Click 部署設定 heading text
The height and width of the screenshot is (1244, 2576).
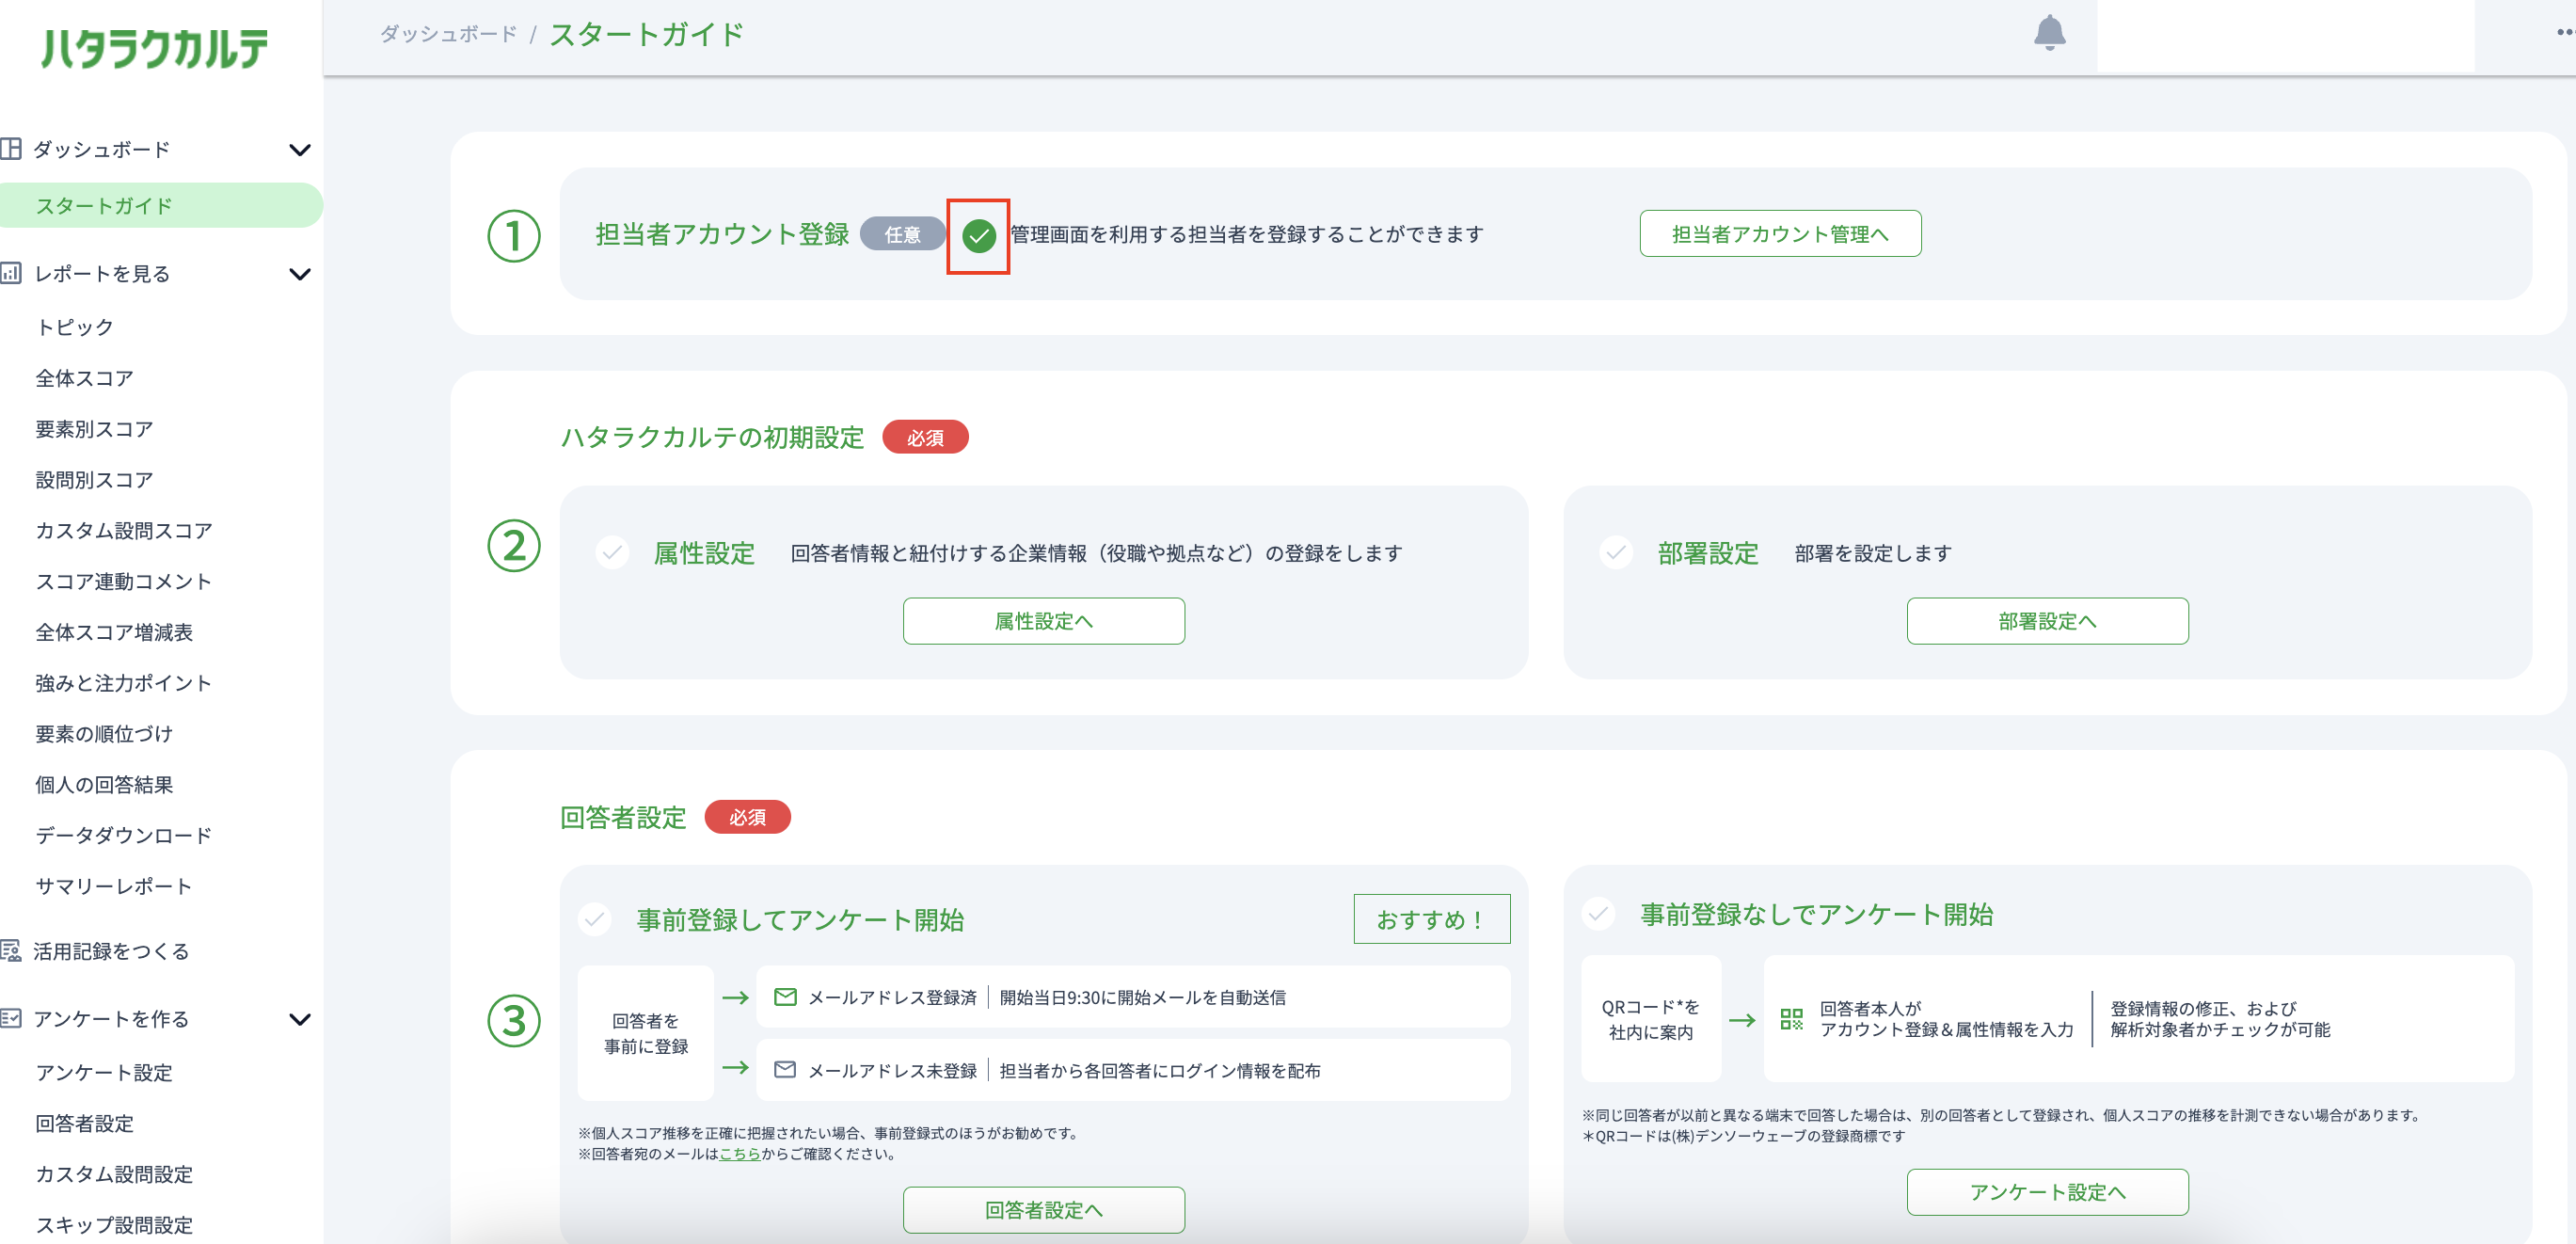click(1708, 553)
